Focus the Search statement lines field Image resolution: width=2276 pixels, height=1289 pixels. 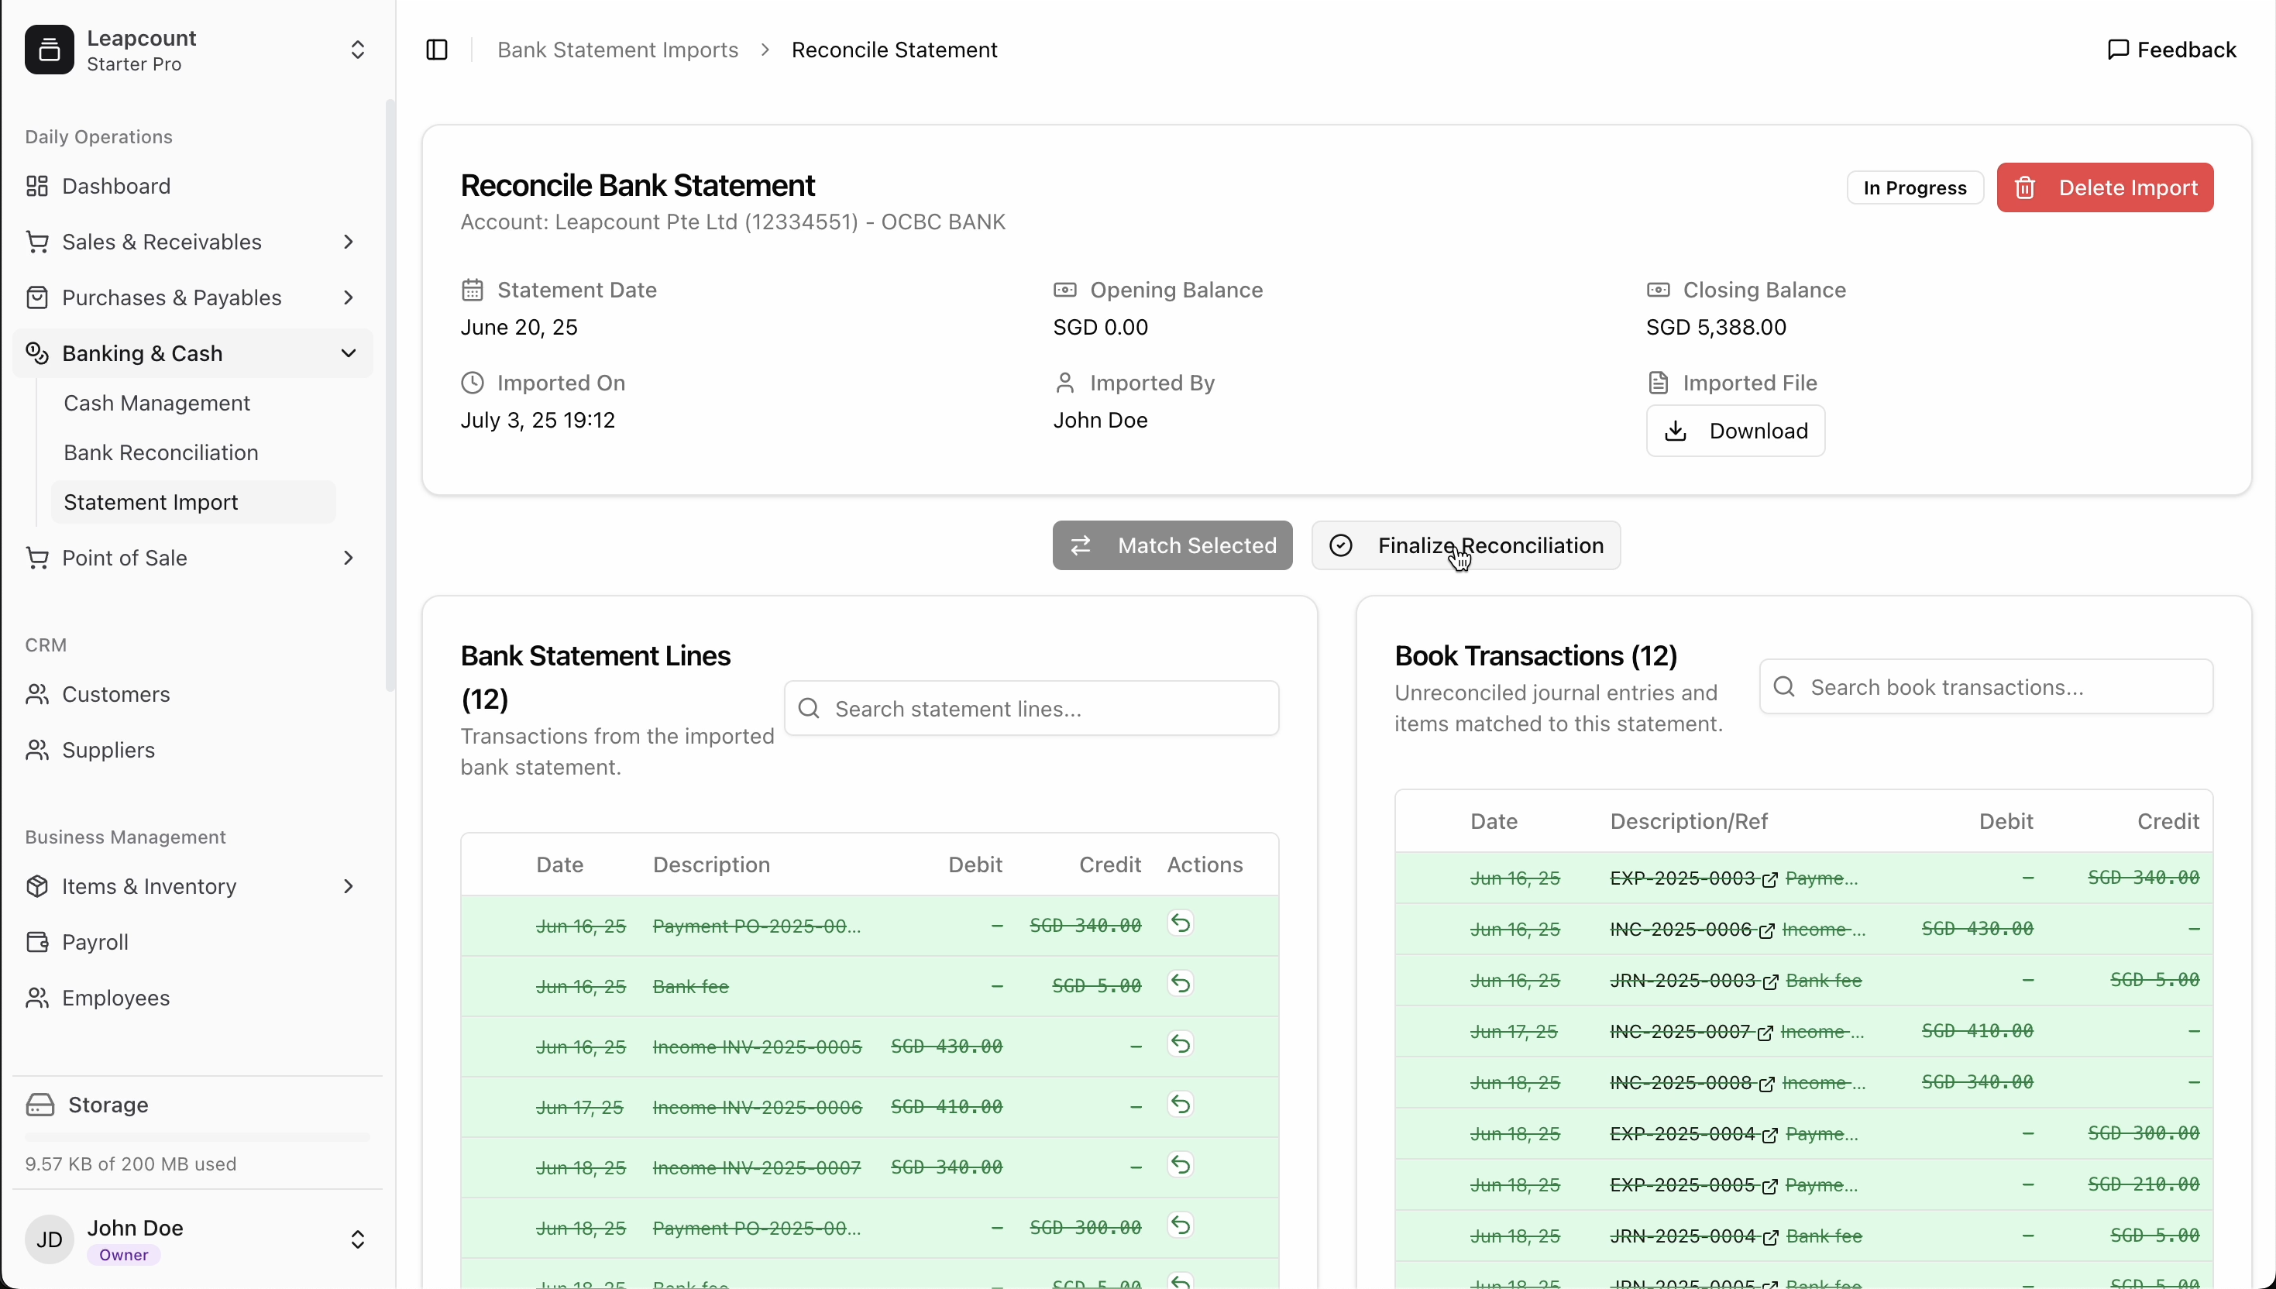pos(1031,708)
